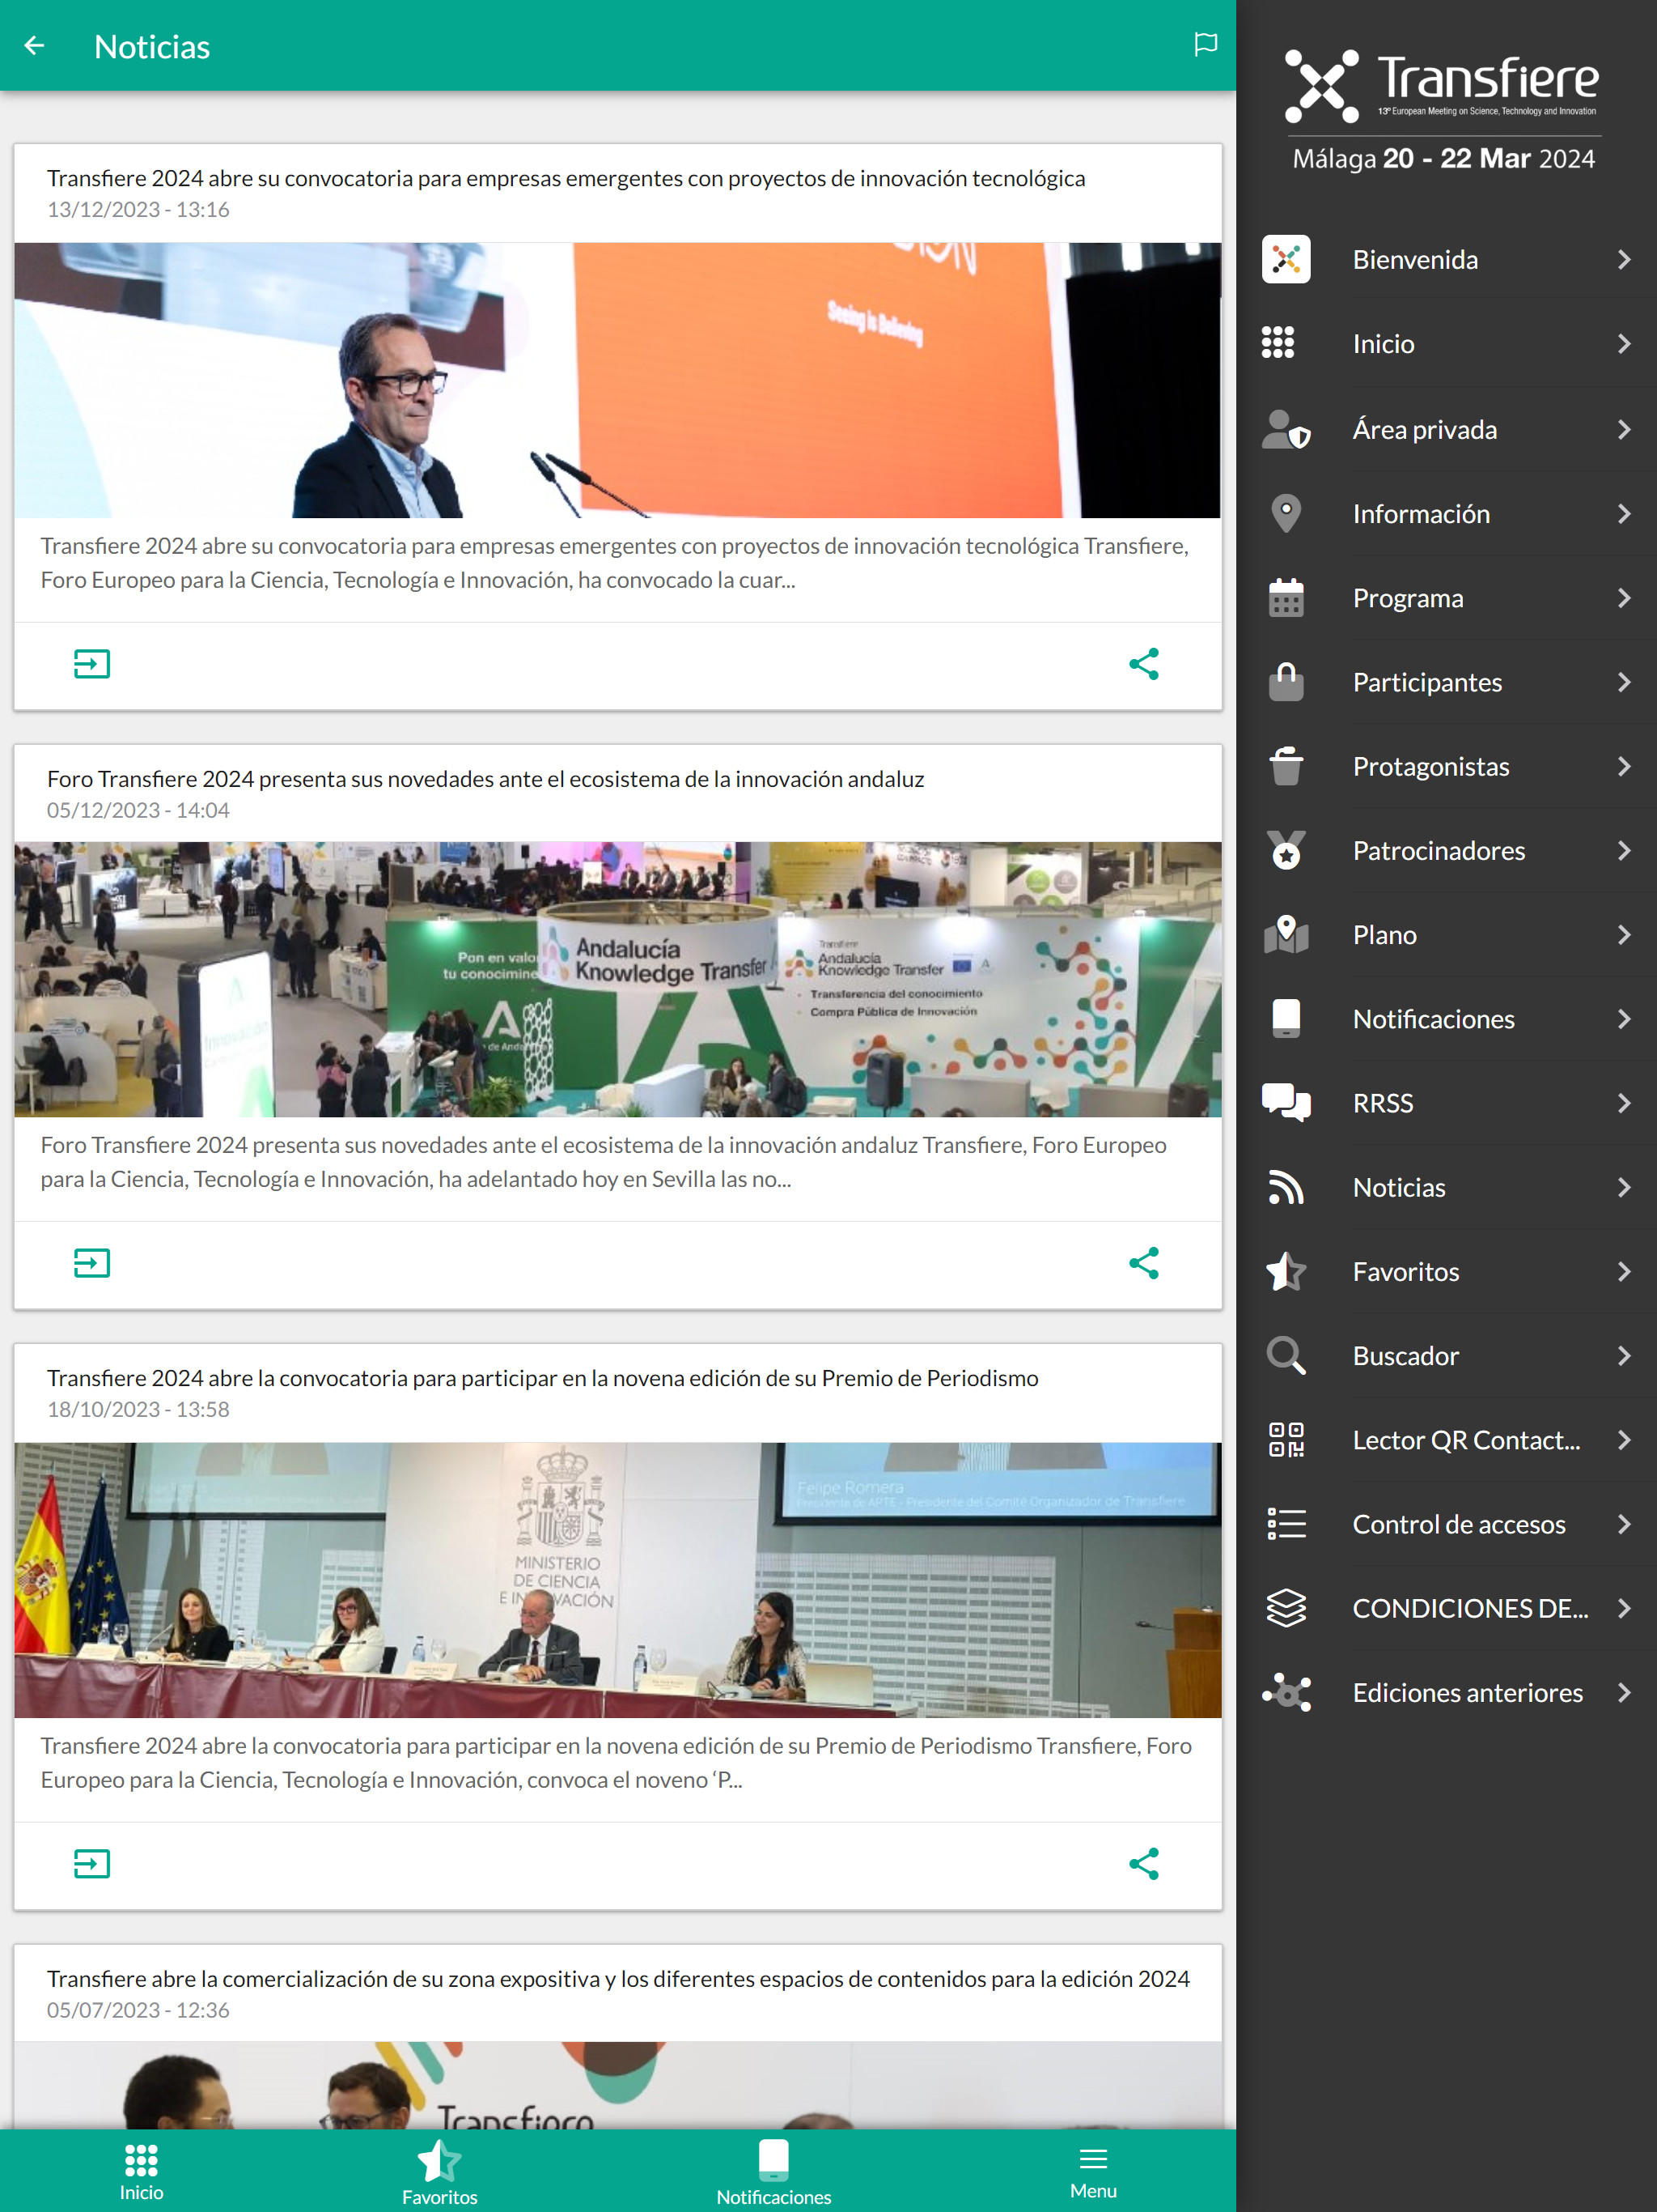1657x2212 pixels.
Task: Select Plano label in the sidebar menu
Action: coord(1384,934)
